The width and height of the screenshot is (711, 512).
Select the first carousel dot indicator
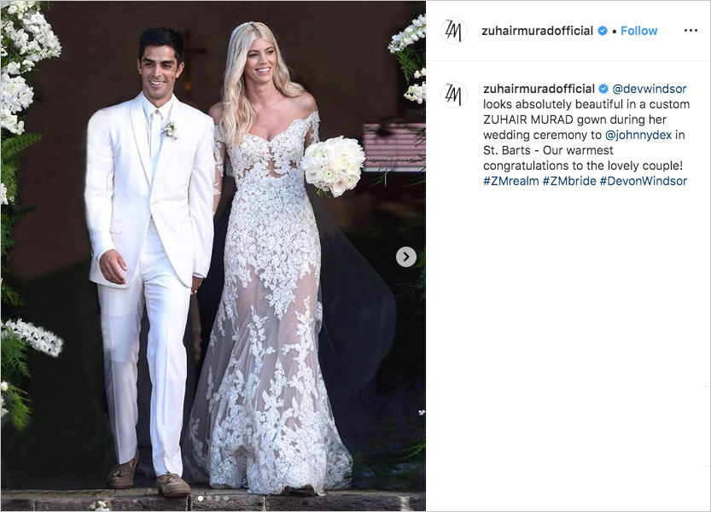[x=201, y=498]
